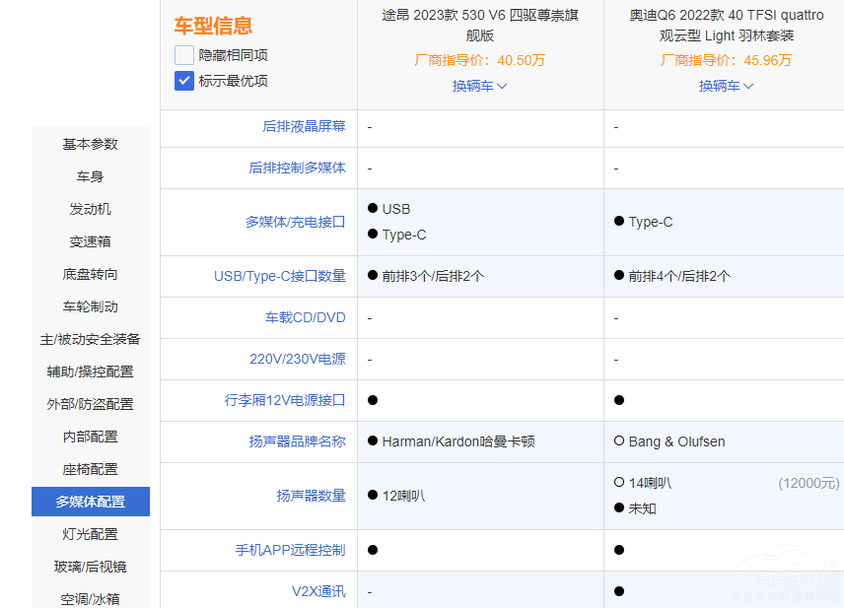This screenshot has height=608, width=844.
Task: Select the optional 14喇叭 option for 奥迪Q6
Action: pyautogui.click(x=619, y=483)
